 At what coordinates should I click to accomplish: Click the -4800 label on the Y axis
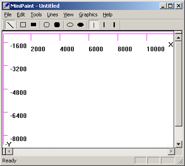click(19, 93)
